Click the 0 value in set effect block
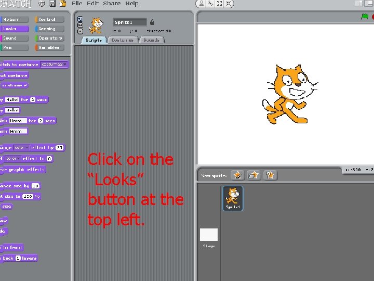The image size is (374, 281). tap(49, 158)
